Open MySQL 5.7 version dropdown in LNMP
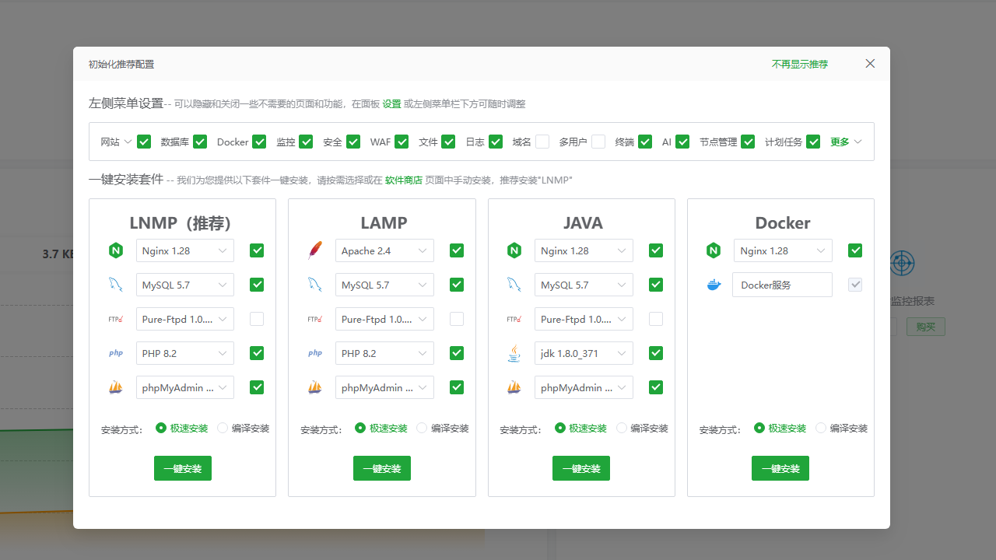The height and width of the screenshot is (560, 996). click(185, 285)
